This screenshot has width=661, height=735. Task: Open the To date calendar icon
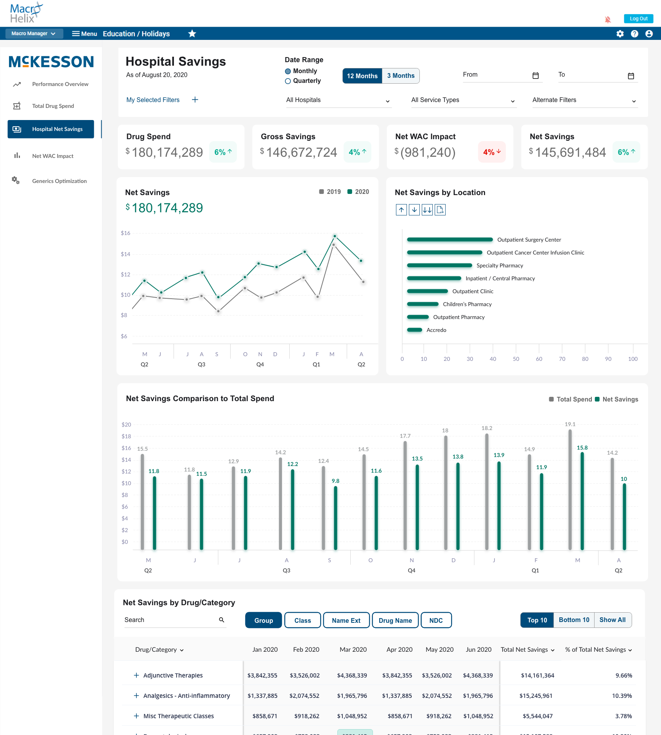631,75
